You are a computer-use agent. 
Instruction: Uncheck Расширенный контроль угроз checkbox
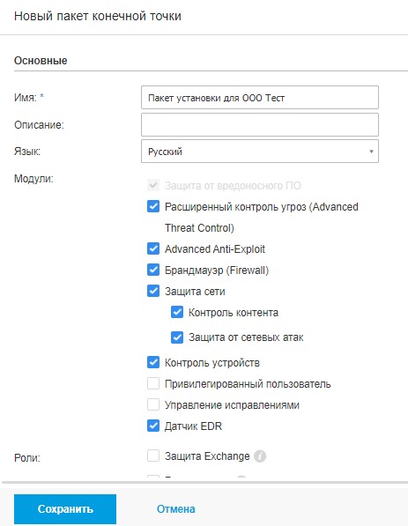coord(153,206)
